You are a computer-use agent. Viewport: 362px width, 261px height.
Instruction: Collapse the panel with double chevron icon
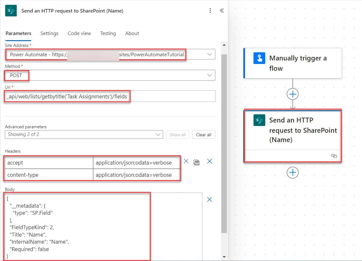222,11
